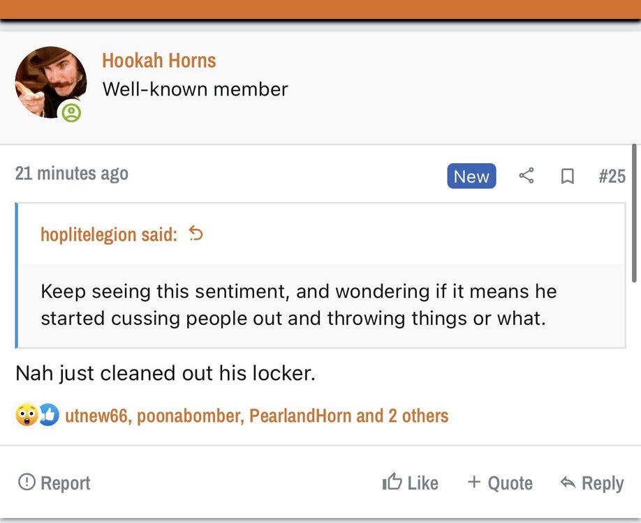
Task: Open Hookah Horns avatar image
Action: [50, 82]
